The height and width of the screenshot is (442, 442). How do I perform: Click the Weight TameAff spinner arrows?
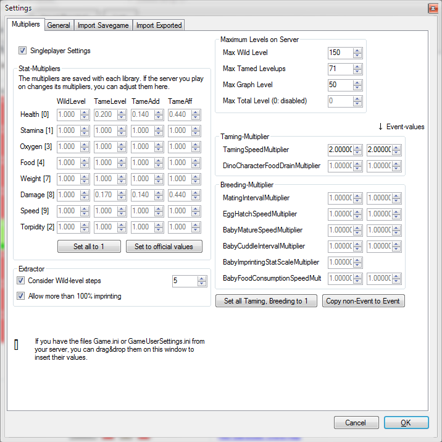coord(196,179)
